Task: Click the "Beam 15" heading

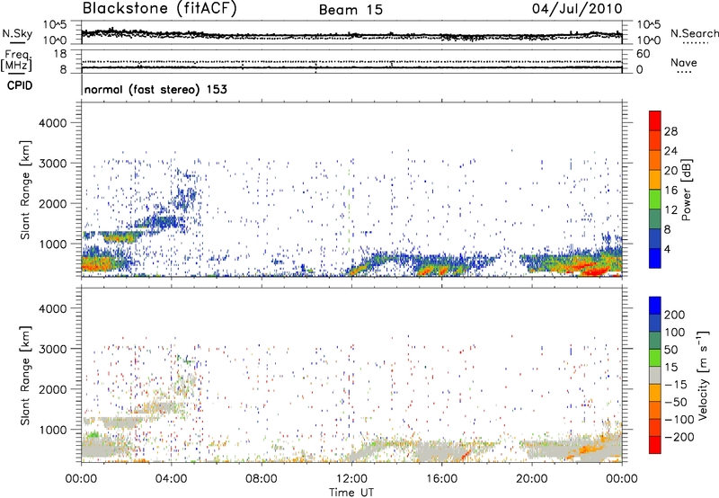Action: coord(351,10)
